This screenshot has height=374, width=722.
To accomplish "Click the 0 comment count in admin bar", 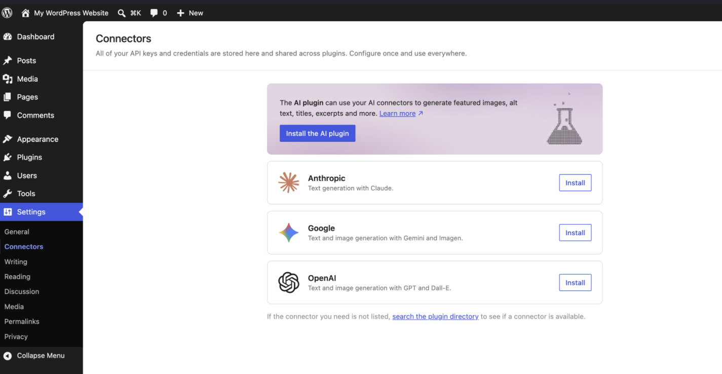I will [x=165, y=13].
